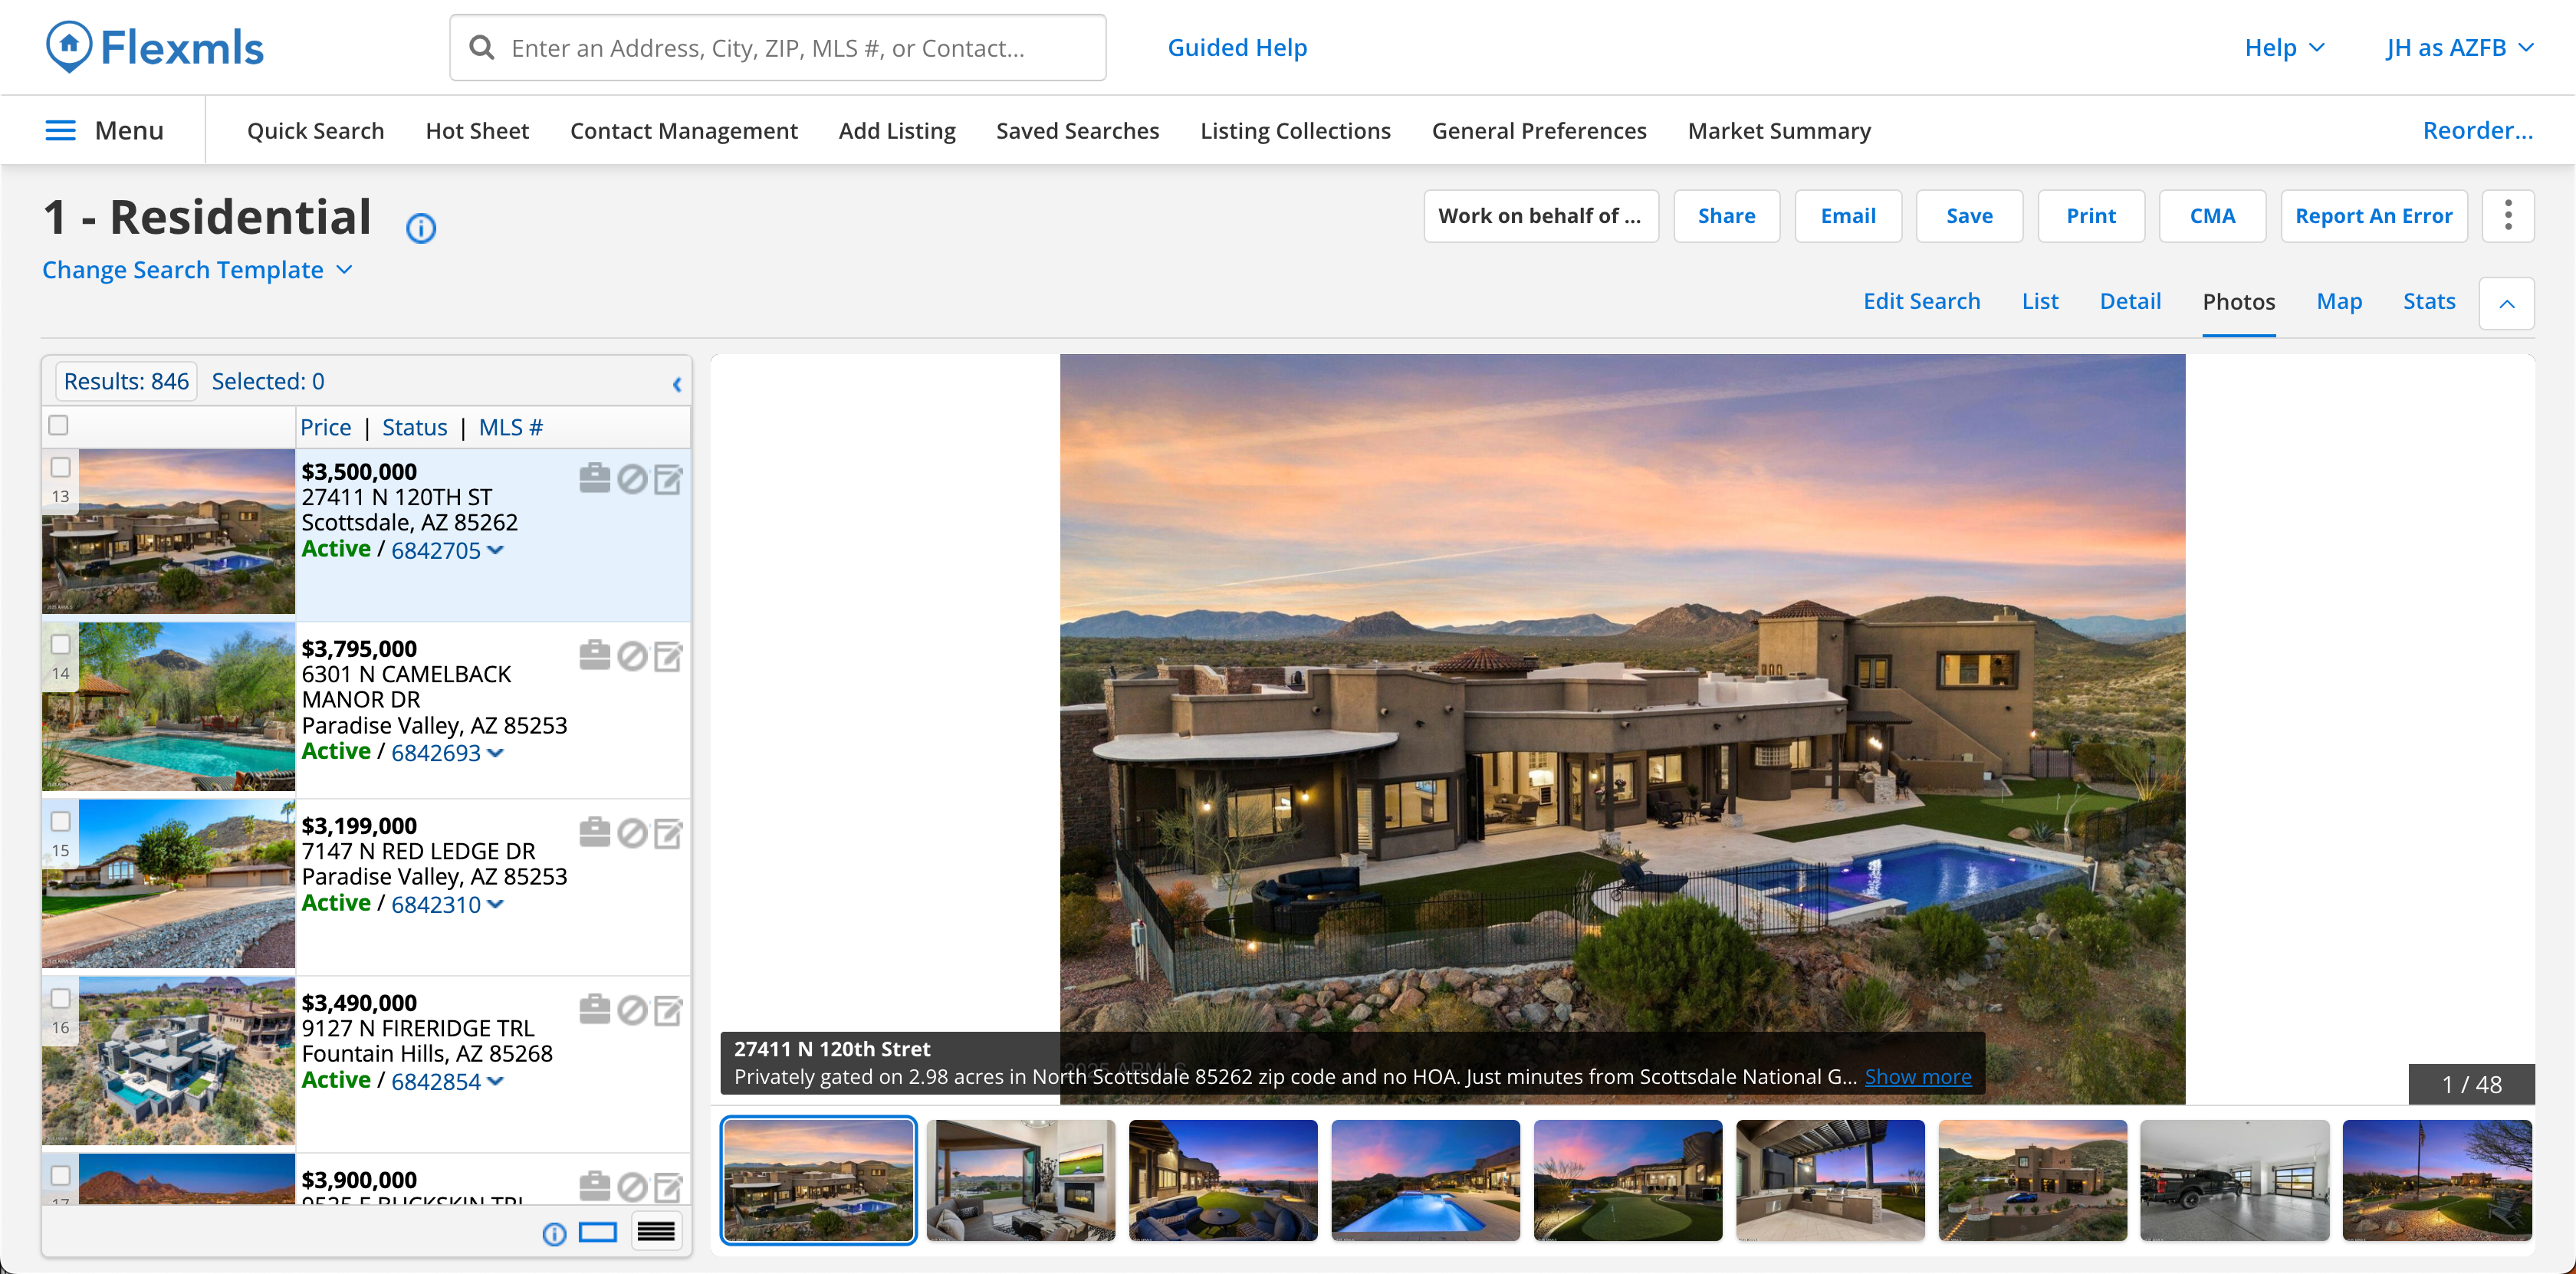2576x1274 pixels.
Task: Open the Stats tab
Action: click(x=2428, y=301)
